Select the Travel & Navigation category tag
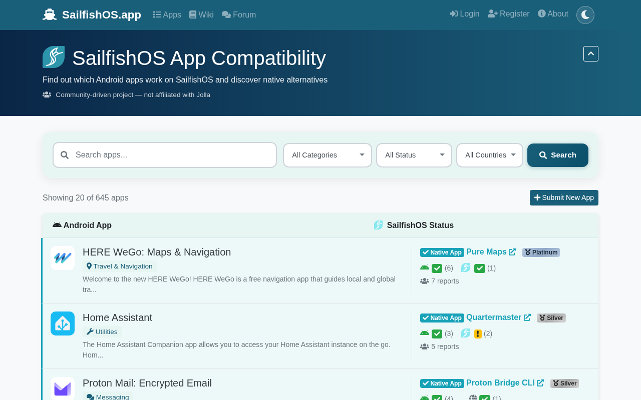 (120, 266)
